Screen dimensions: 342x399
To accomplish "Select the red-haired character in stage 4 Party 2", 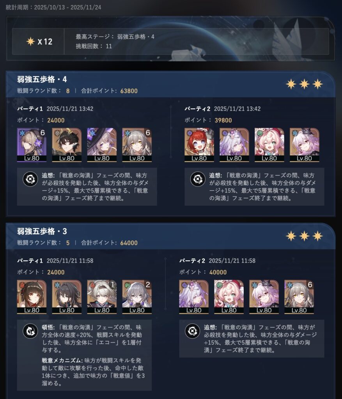I will [199, 145].
